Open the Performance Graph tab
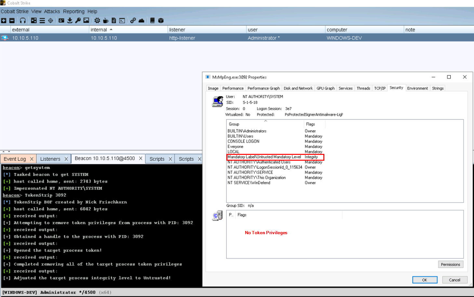 (x=264, y=88)
